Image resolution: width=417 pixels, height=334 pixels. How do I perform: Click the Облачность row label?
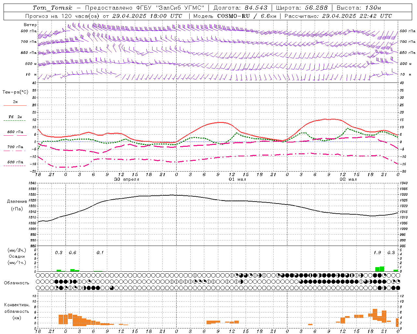coord(17,283)
